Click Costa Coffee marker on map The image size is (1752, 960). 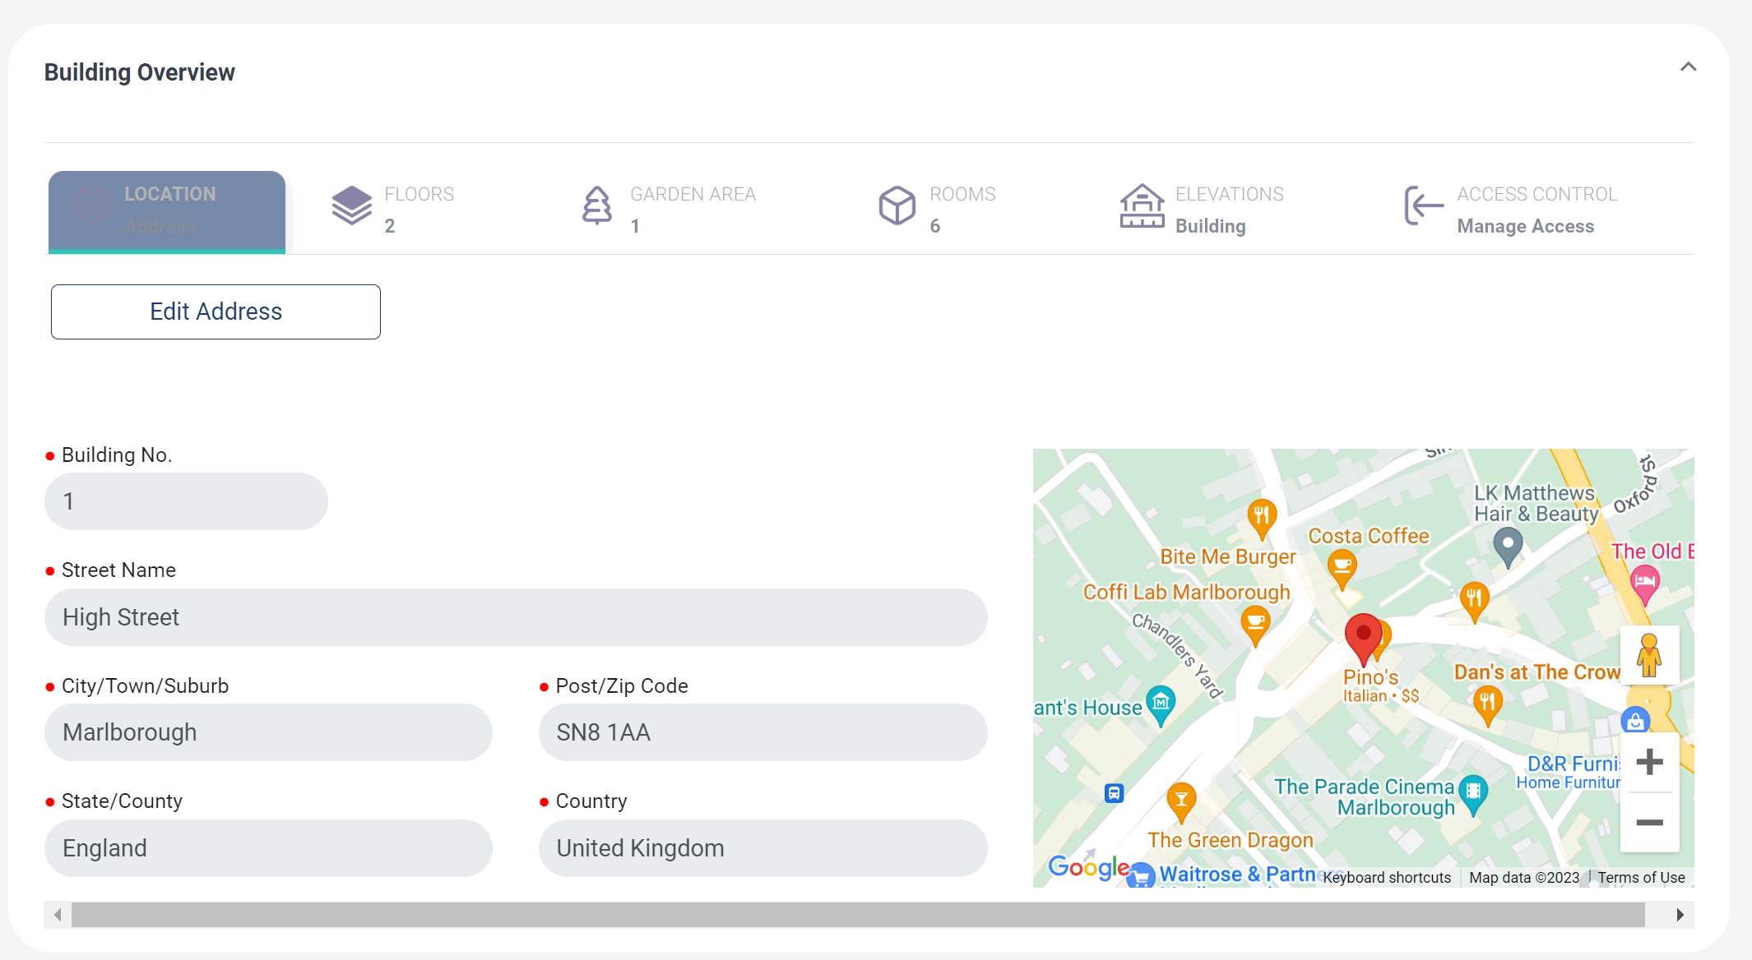pos(1342,566)
